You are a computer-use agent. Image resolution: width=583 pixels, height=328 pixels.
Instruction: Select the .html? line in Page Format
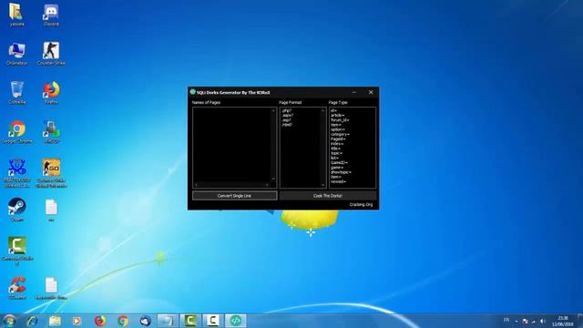(287, 125)
